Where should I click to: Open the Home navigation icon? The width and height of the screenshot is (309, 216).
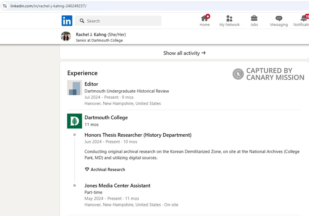pyautogui.click(x=205, y=19)
